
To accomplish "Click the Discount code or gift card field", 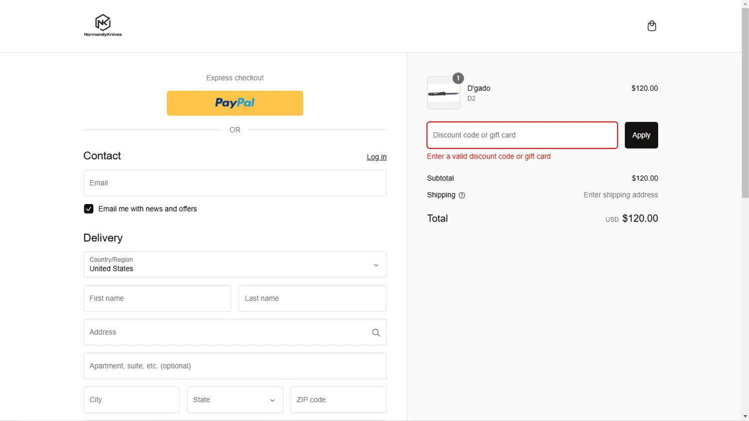I will [x=522, y=135].
